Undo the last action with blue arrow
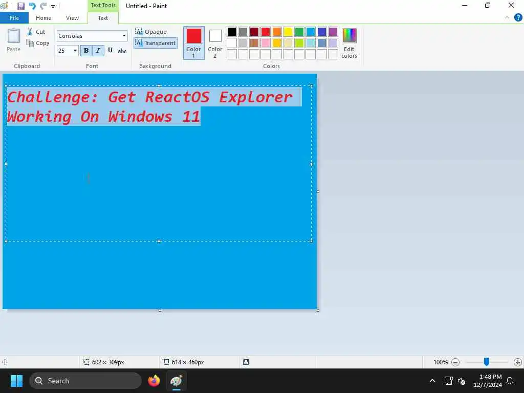Image resolution: width=524 pixels, height=393 pixels. pyautogui.click(x=32, y=6)
